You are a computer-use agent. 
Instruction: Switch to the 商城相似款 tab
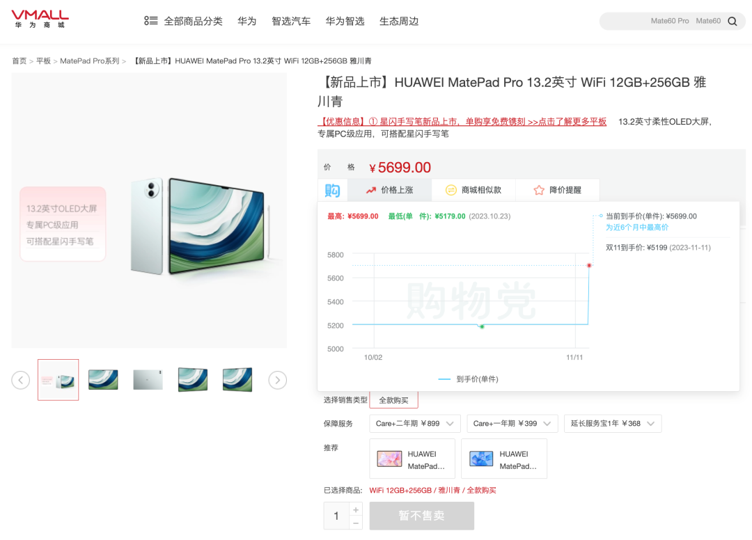tap(473, 190)
